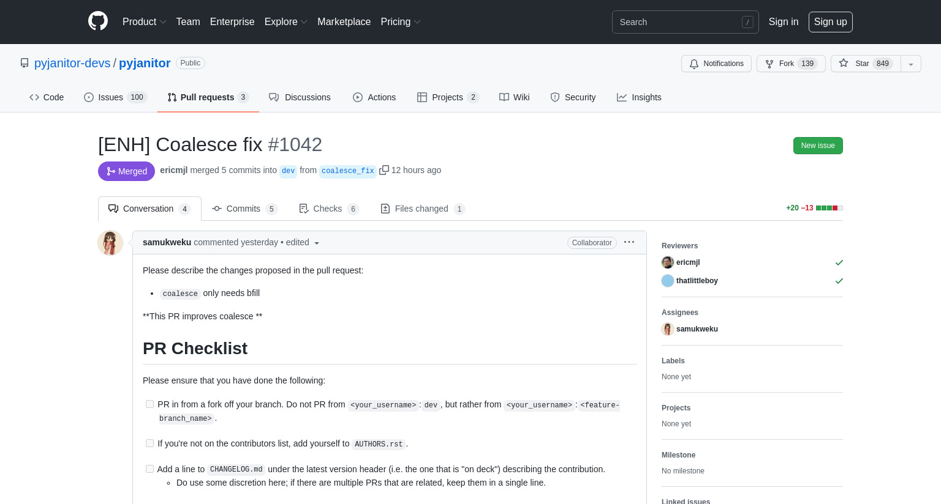This screenshot has width=941, height=504.
Task: Check the 'PR in from a fork' checkbox
Action: (149, 404)
